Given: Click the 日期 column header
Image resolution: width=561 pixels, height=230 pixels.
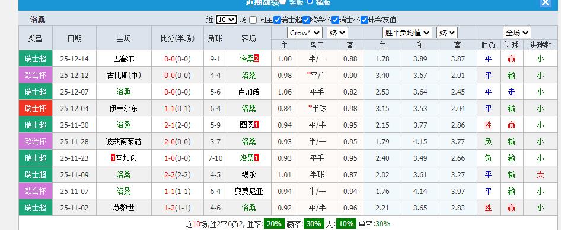Looking at the screenshot, I should click(x=74, y=38).
